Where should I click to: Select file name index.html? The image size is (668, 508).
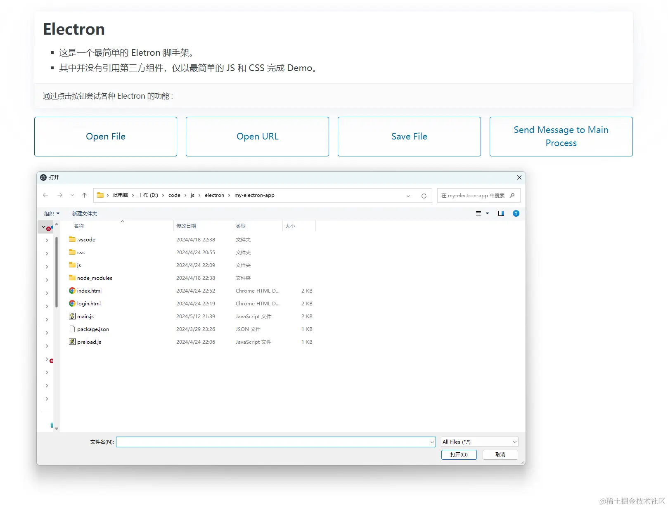pyautogui.click(x=89, y=291)
